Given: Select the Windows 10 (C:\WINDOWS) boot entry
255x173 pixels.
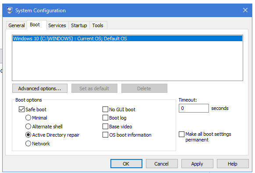Looking at the screenshot, I should (127, 39).
